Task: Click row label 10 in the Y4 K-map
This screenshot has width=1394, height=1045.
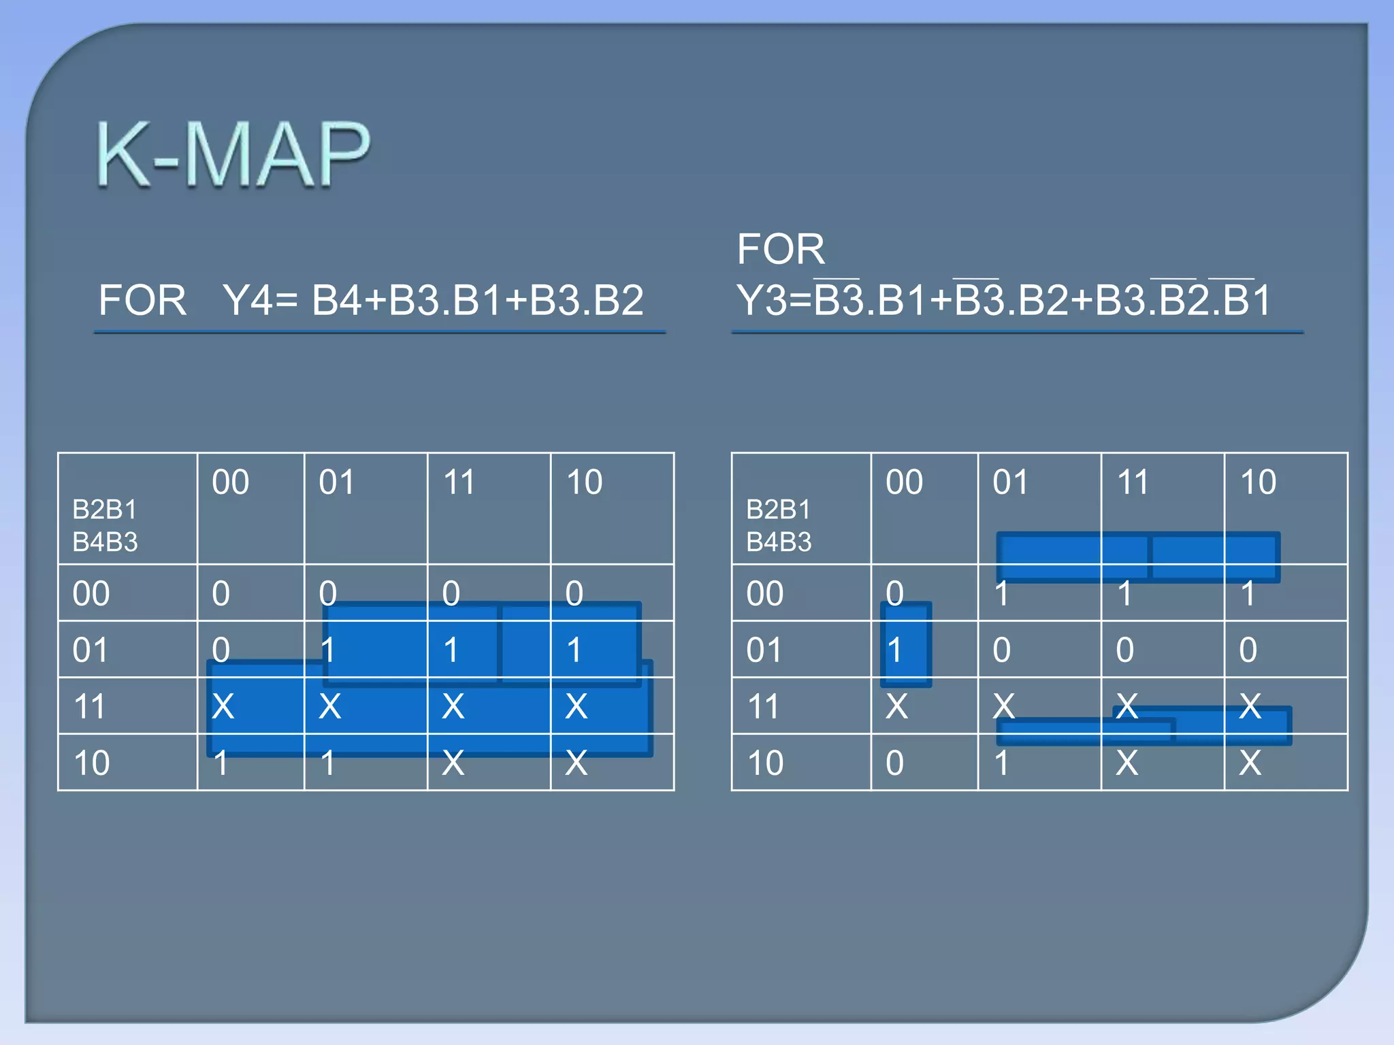Action: tap(128, 762)
